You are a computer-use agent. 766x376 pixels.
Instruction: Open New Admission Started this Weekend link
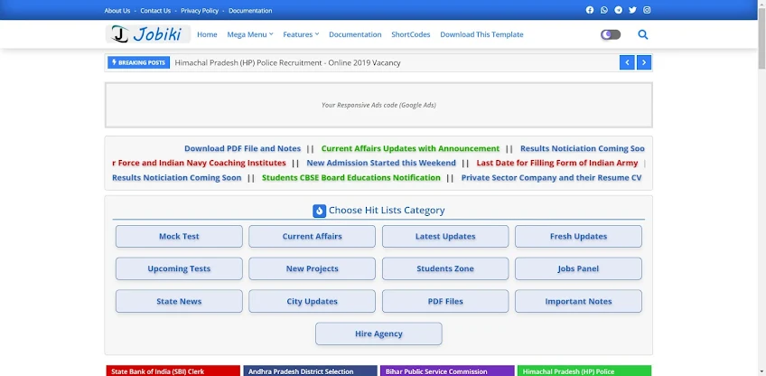point(381,163)
